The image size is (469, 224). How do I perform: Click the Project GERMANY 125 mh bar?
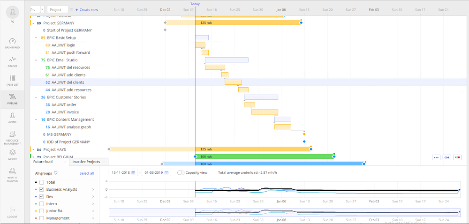(233, 22)
